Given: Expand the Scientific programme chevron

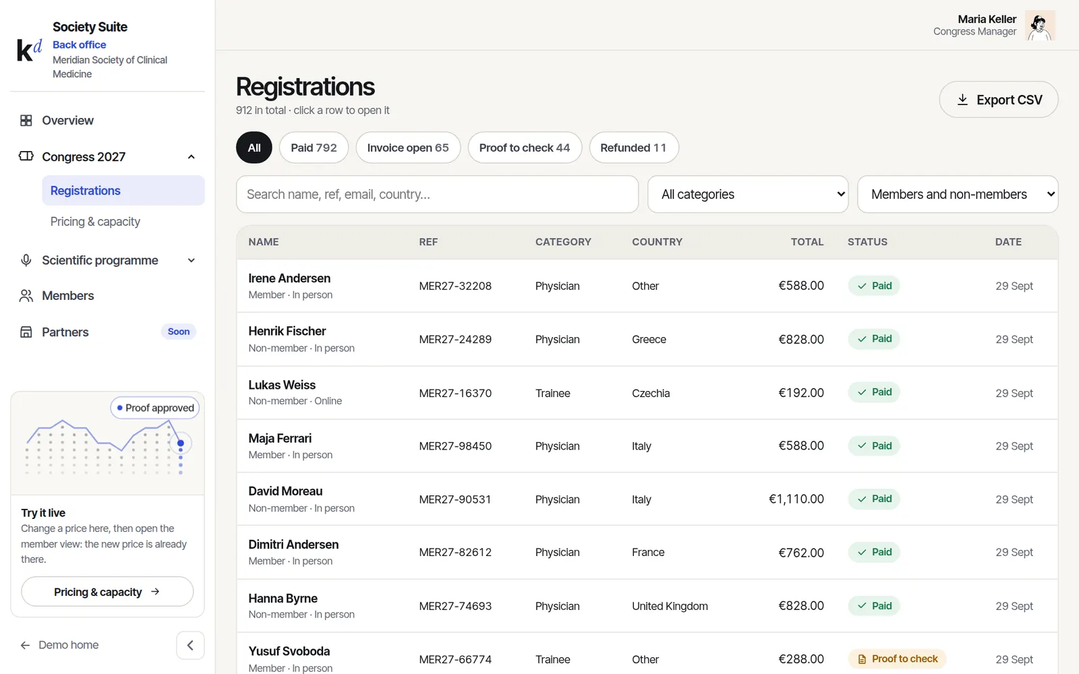Looking at the screenshot, I should pyautogui.click(x=192, y=260).
